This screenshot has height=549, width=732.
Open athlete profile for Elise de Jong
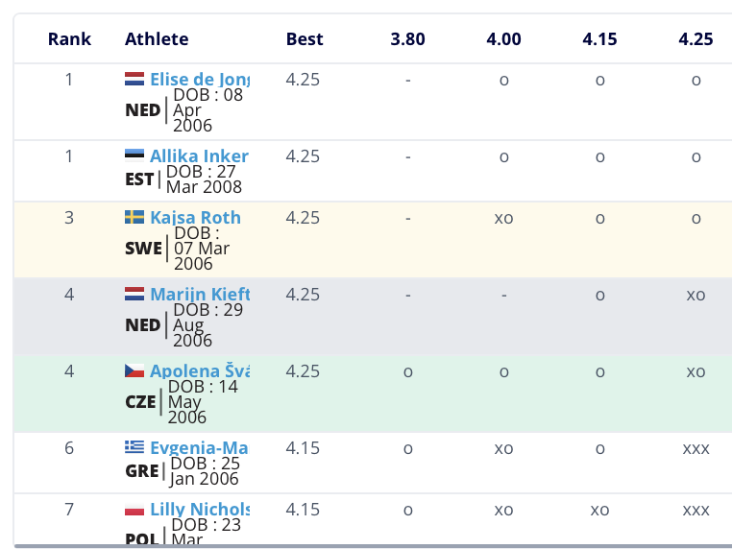pyautogui.click(x=200, y=80)
